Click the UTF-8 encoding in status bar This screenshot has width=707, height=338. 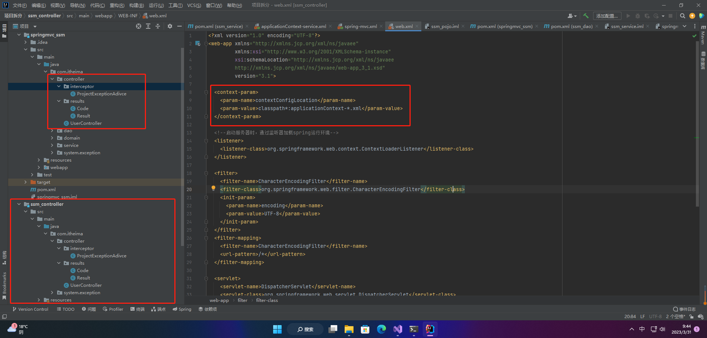[x=655, y=317]
